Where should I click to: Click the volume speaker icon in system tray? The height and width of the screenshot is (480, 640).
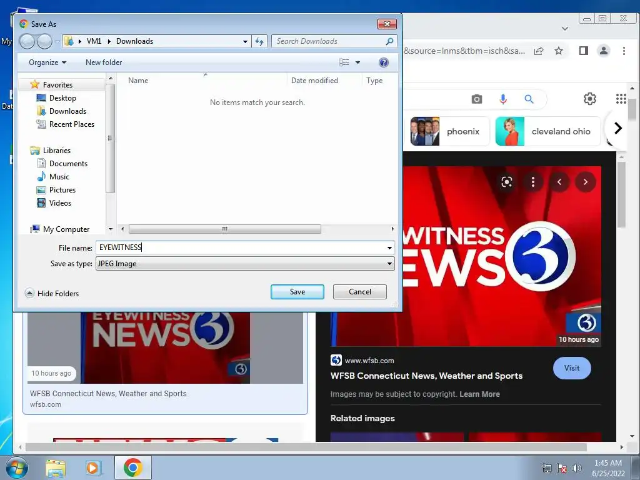point(577,468)
